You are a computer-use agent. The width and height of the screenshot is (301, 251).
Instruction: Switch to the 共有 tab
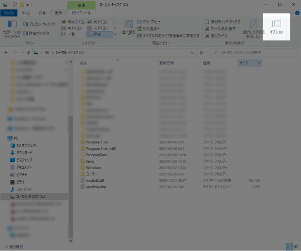tap(42, 13)
